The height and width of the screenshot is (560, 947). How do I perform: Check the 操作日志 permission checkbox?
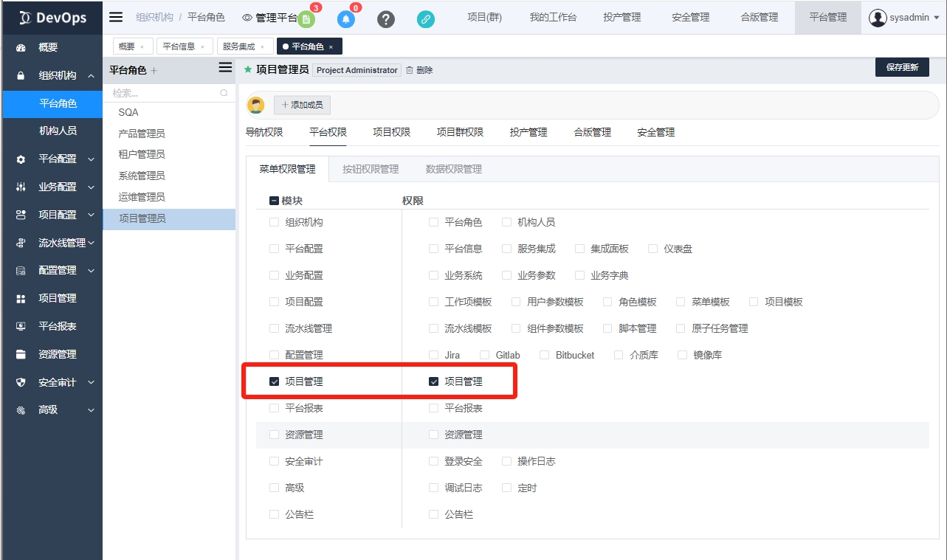point(507,461)
